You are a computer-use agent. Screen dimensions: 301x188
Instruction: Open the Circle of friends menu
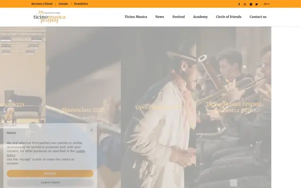[x=228, y=17]
